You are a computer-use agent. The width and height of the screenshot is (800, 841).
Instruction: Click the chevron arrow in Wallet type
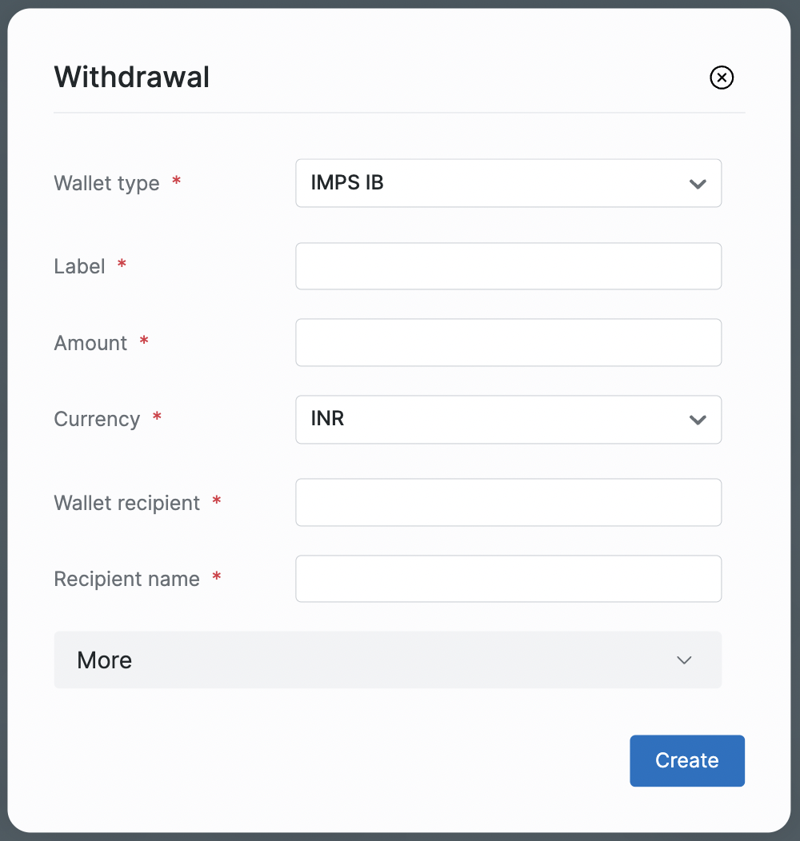pyautogui.click(x=698, y=184)
